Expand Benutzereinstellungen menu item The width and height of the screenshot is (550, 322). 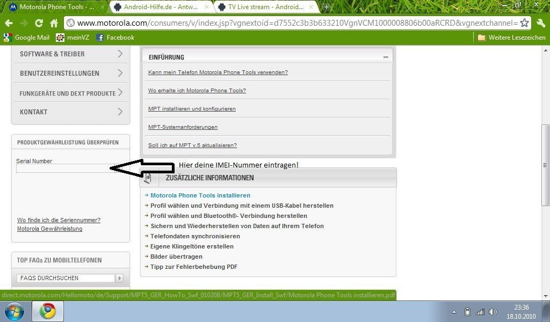70,73
